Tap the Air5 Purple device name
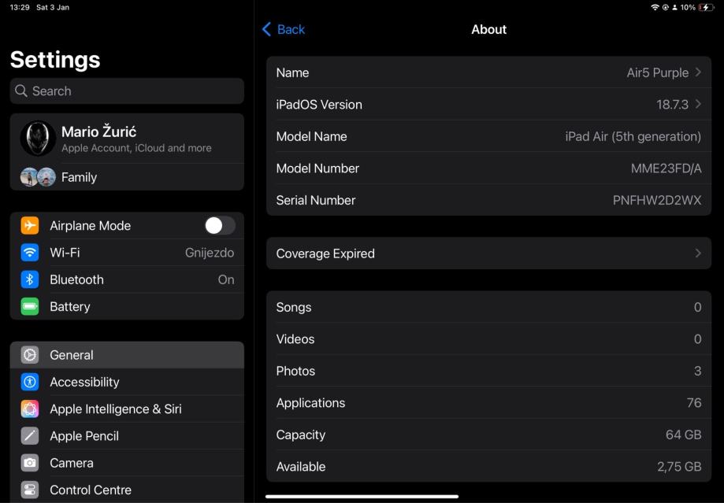This screenshot has width=724, height=503. coord(658,72)
